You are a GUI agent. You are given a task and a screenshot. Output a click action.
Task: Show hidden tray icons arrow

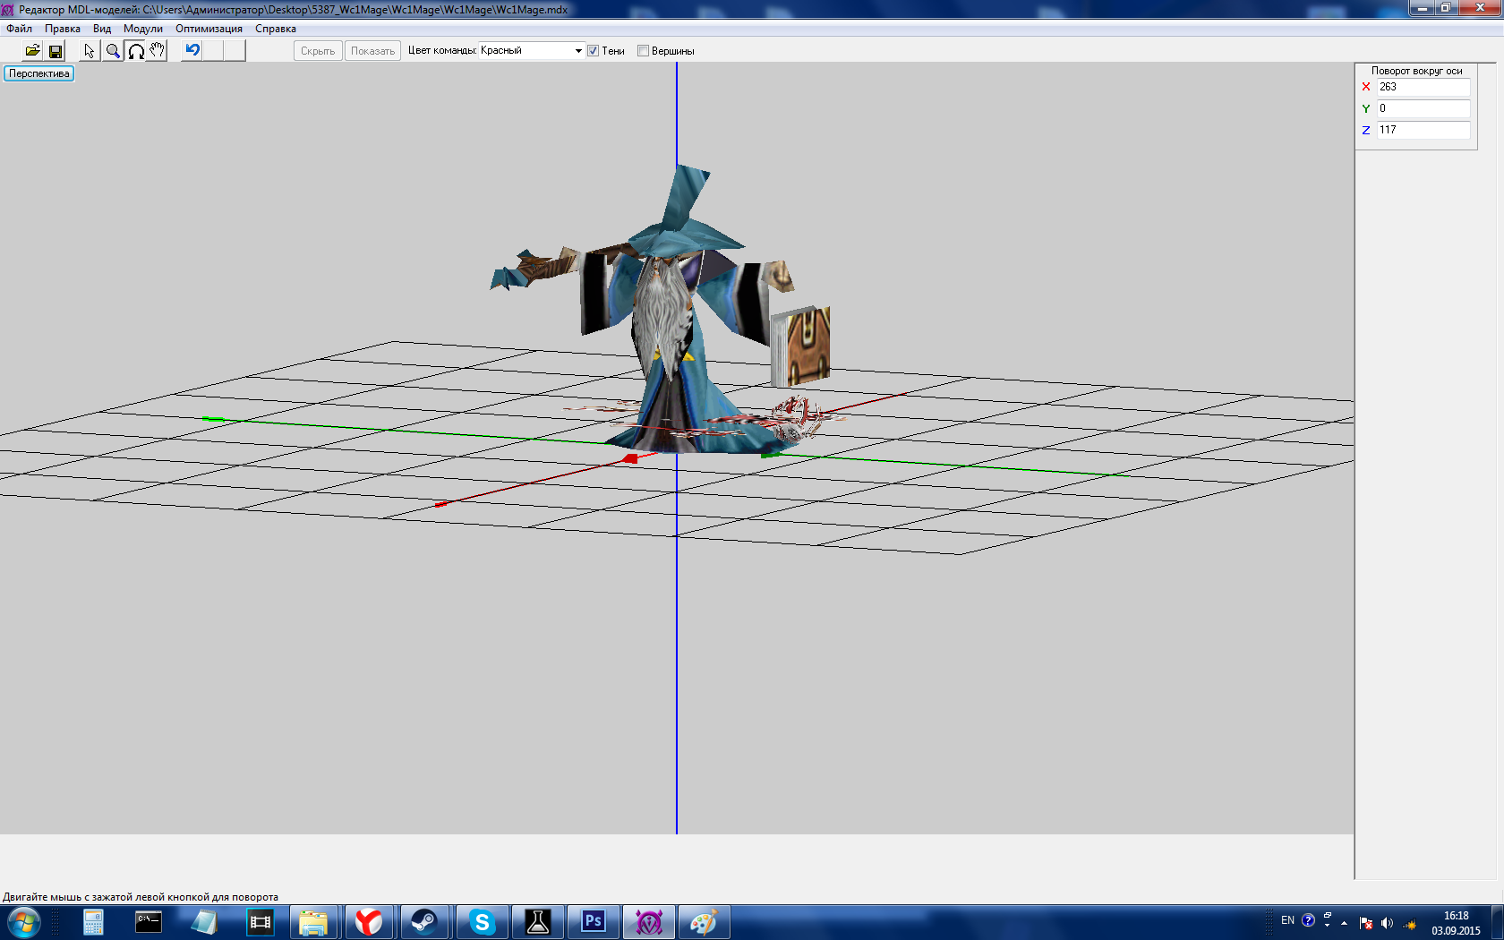click(1344, 923)
